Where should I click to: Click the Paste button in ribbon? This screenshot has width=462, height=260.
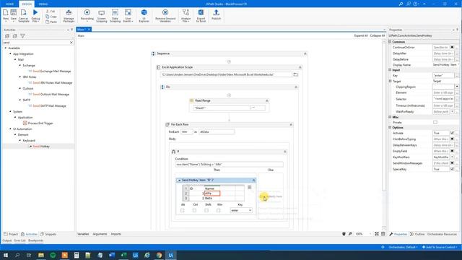tap(51, 22)
